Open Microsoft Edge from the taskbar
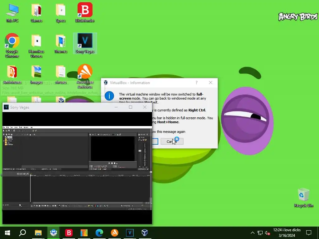 point(99,233)
